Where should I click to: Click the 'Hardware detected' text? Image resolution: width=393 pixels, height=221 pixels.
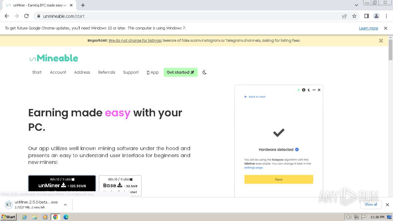click(276, 149)
